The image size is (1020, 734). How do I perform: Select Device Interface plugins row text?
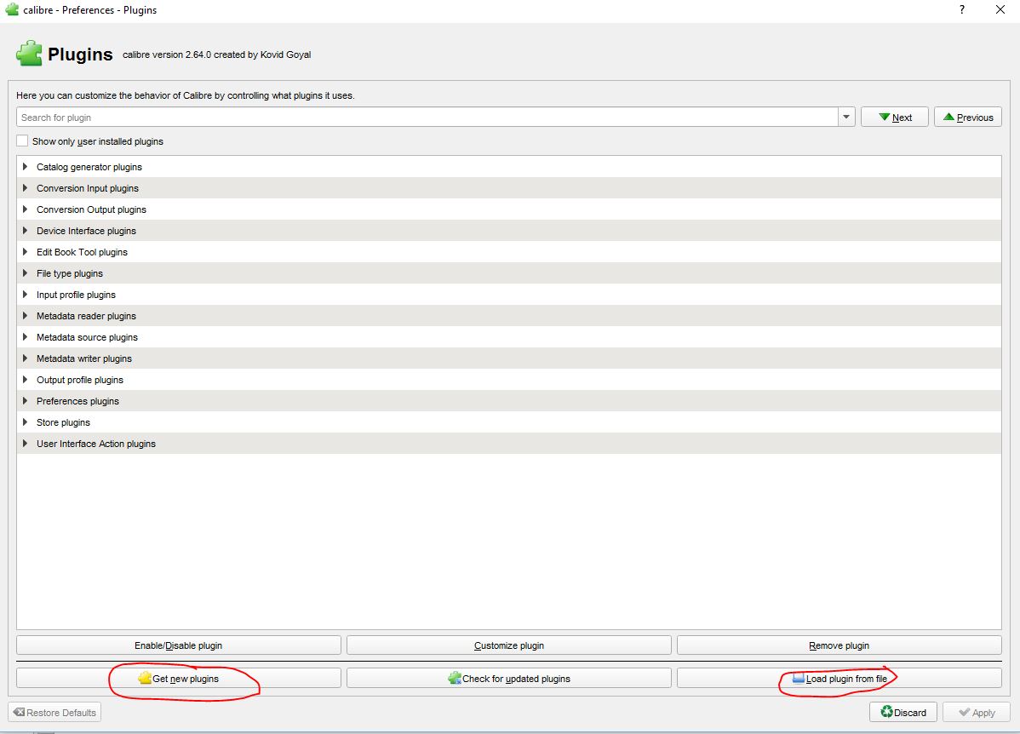[87, 231]
